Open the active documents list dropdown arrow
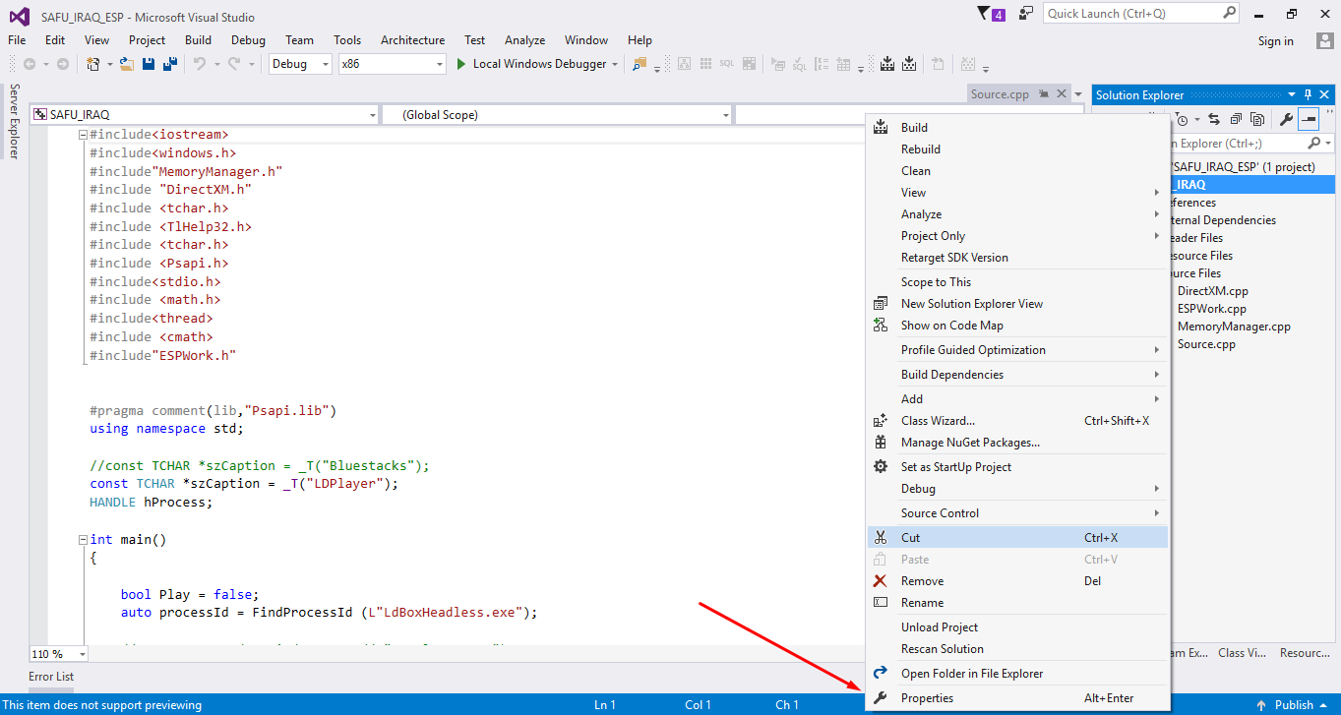Screen dimensions: 1341x715 tap(1078, 94)
